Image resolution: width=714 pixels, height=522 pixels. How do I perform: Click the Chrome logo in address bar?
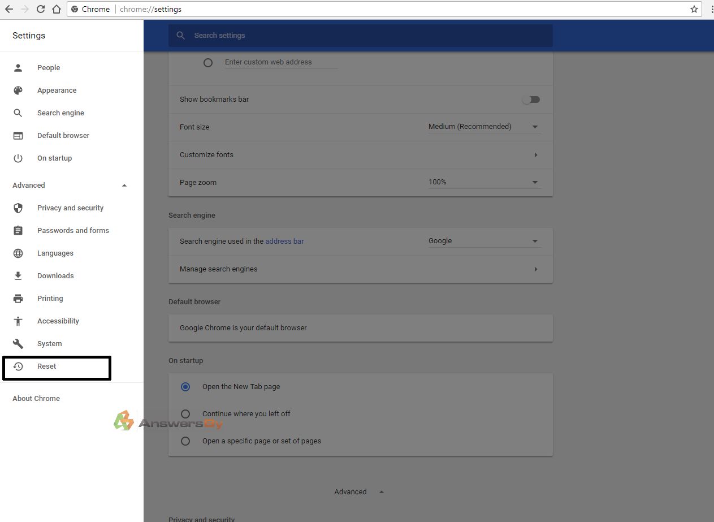[x=75, y=9]
